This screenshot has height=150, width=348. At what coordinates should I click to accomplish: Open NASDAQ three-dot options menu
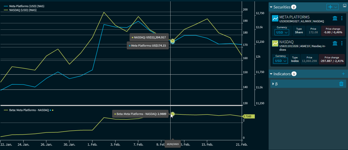[x=342, y=43]
